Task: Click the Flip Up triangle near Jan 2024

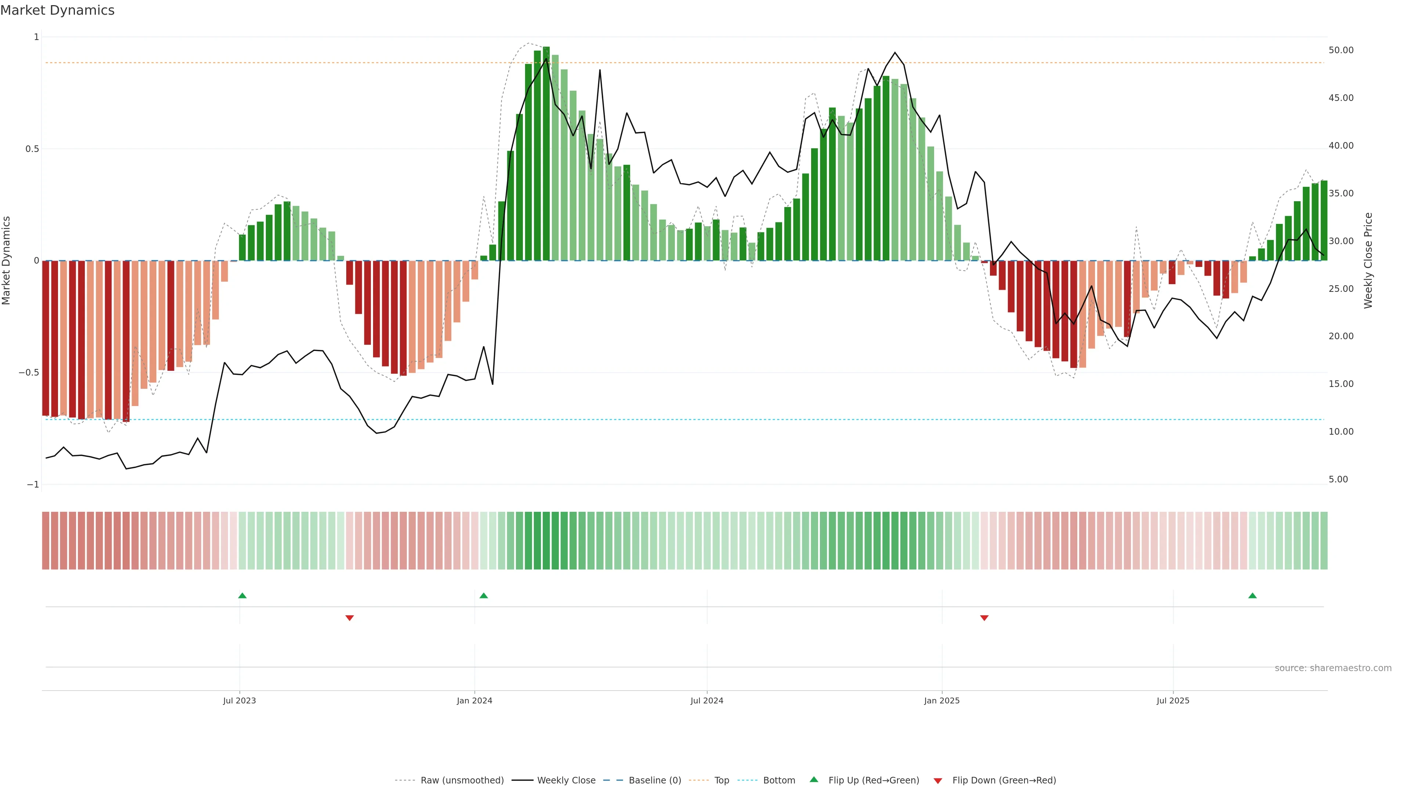Action: (483, 595)
